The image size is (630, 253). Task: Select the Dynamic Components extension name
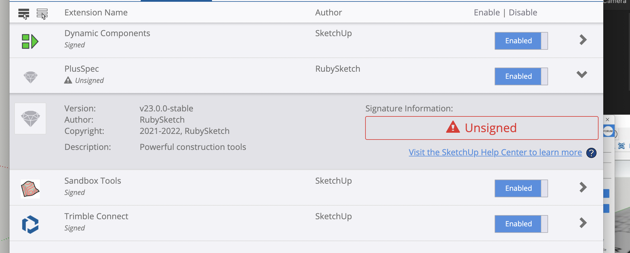point(107,33)
